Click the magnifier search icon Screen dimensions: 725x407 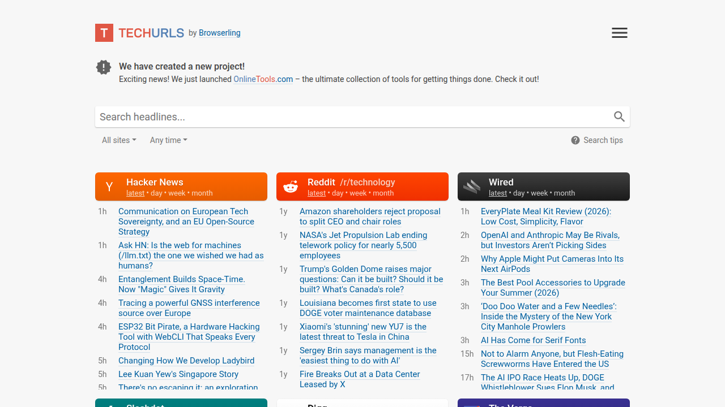coord(619,116)
